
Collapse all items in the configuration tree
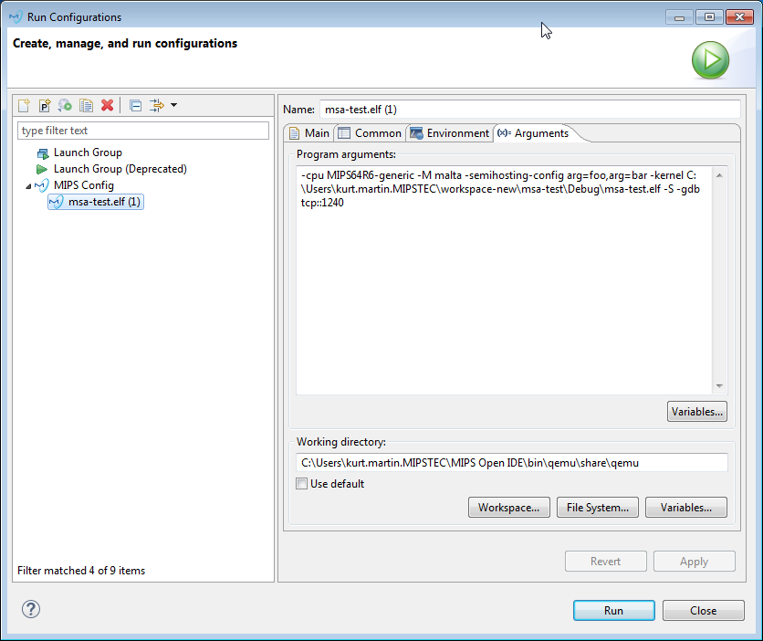[x=133, y=105]
